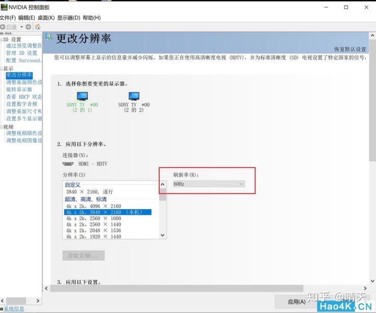Viewport: 376px width, 313px height.
Task: Select custom resolution 3840 × 2160 逐行
Action: click(x=89, y=192)
